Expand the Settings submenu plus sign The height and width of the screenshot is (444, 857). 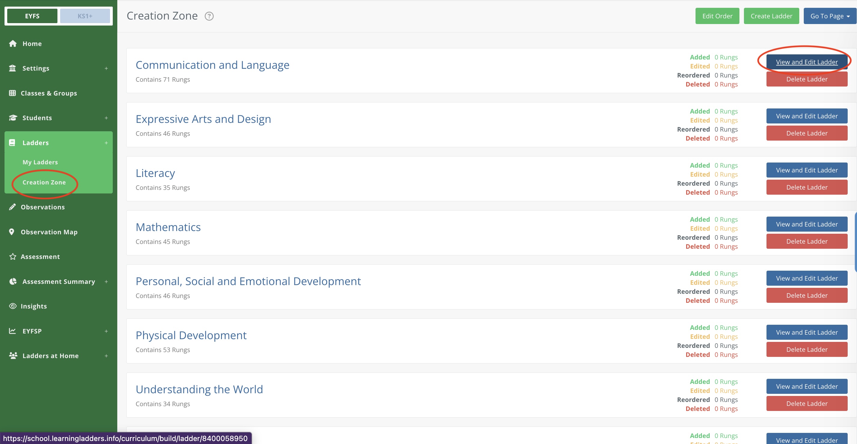(106, 68)
